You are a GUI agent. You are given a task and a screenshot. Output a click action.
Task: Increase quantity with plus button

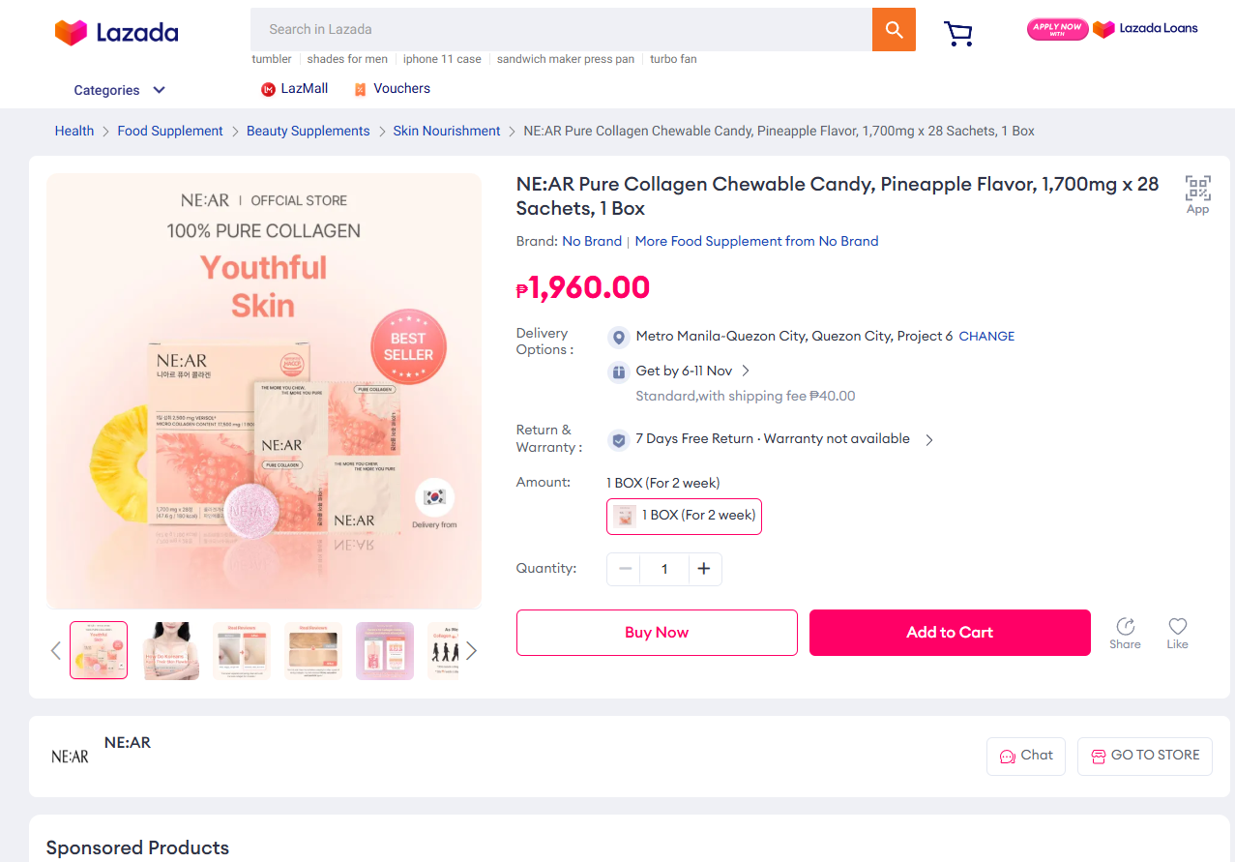(x=704, y=569)
